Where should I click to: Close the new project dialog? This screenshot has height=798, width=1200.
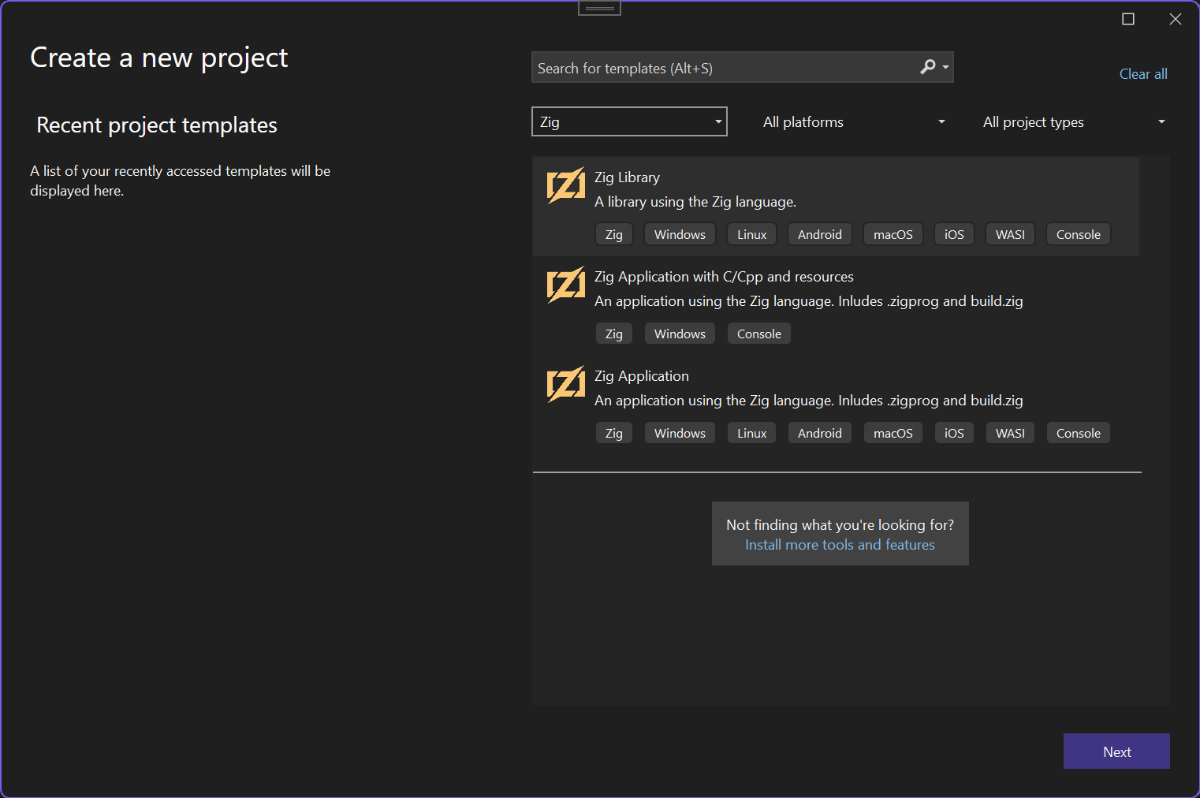(x=1175, y=19)
